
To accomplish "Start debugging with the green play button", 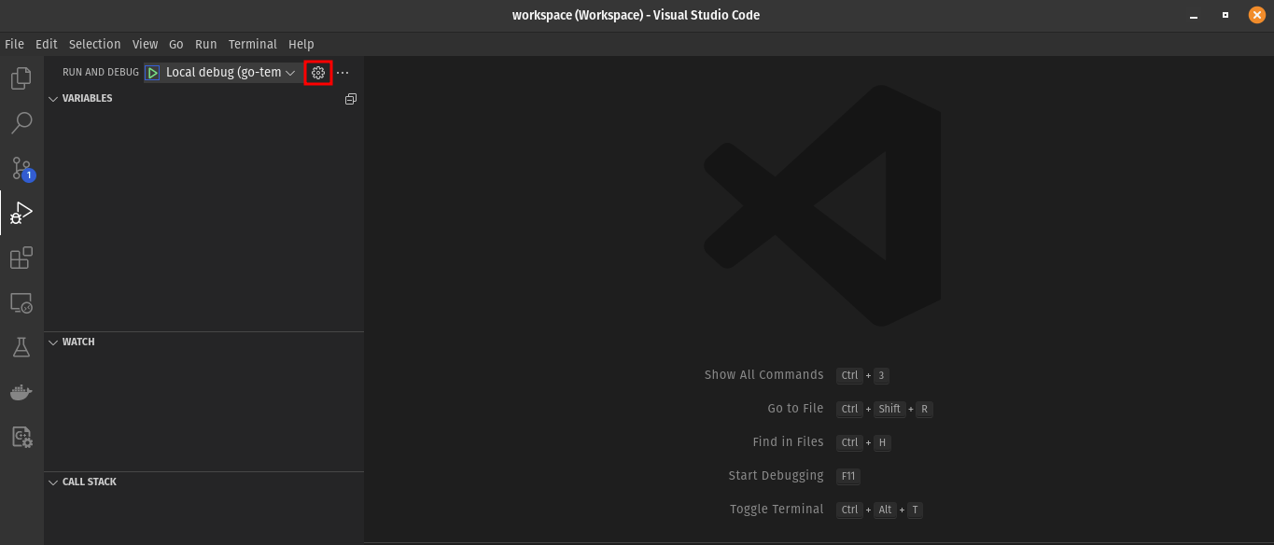I will (x=152, y=72).
